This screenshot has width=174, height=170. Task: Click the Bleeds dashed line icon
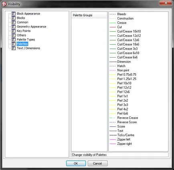tap(113, 14)
